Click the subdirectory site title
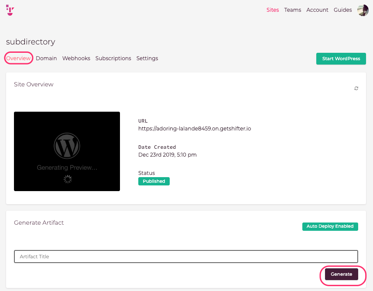 point(31,41)
